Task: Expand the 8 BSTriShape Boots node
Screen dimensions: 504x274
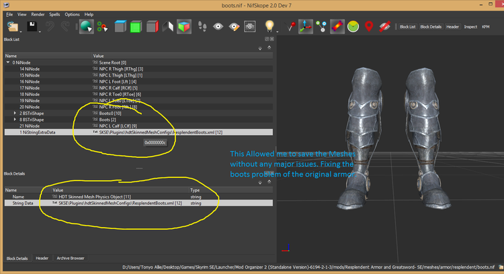Action: click(15, 120)
